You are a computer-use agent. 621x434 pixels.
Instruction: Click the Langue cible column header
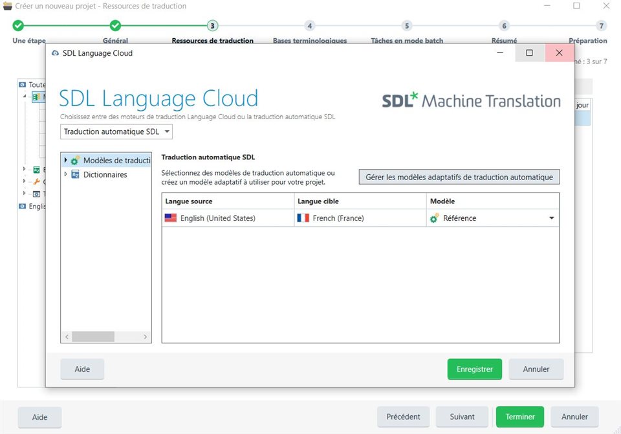[360, 201]
